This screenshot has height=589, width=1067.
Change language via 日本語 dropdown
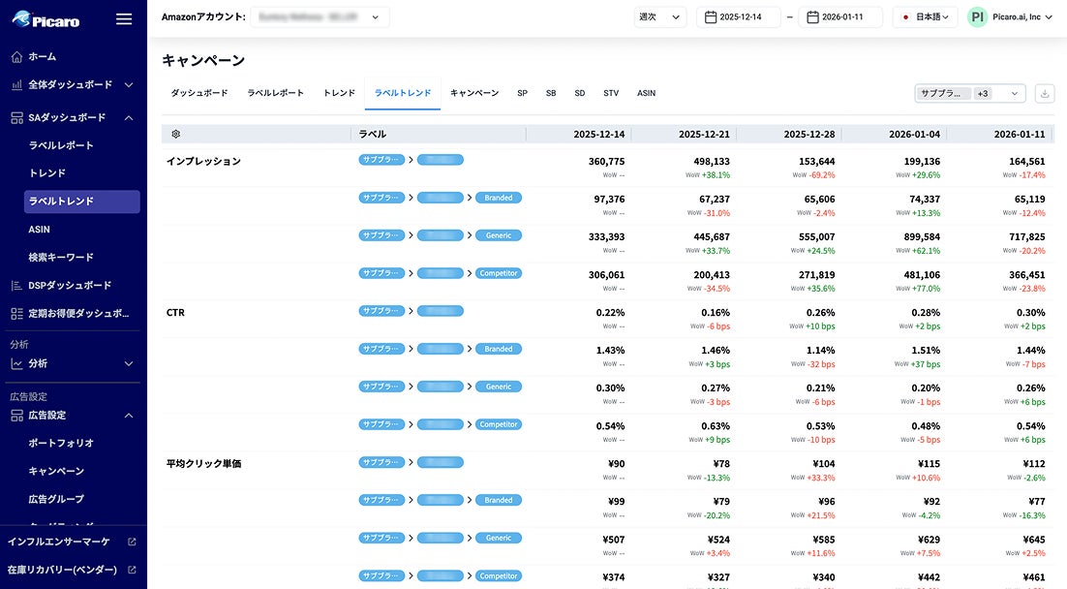click(925, 17)
